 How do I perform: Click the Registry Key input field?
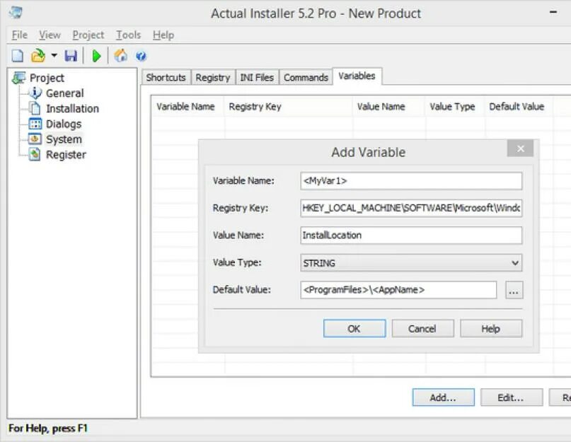point(411,208)
